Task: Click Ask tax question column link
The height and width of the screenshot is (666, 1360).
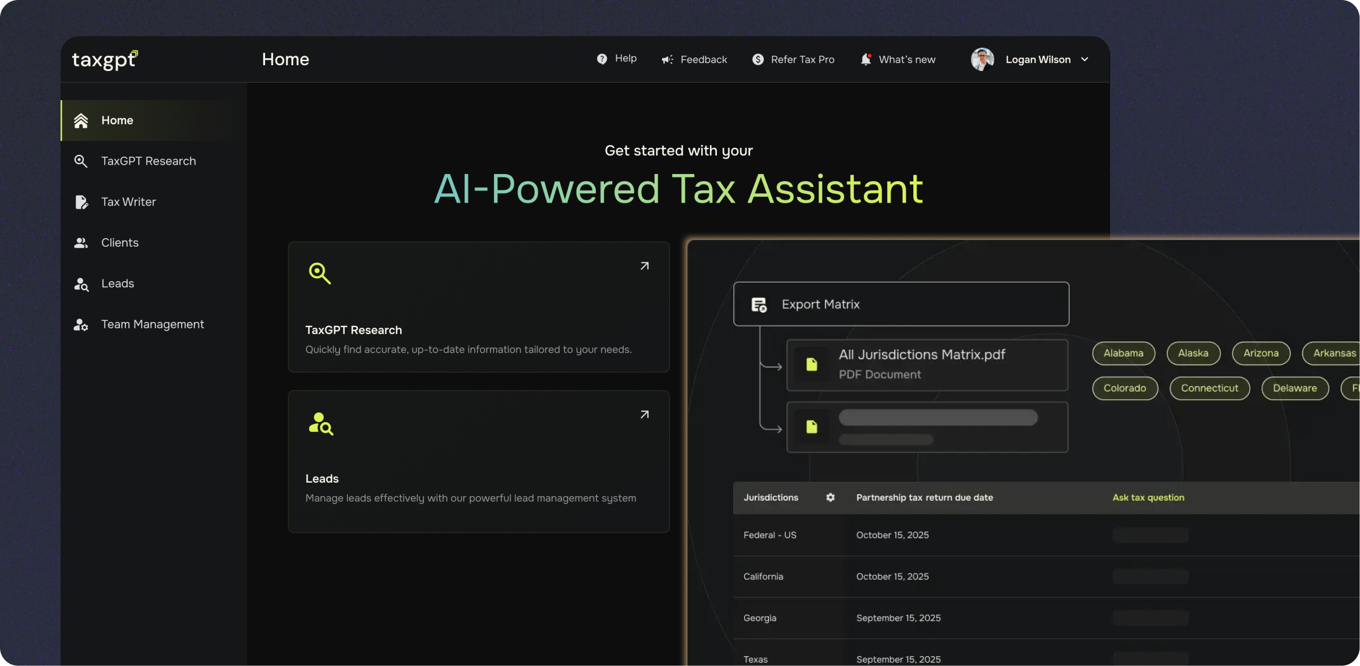Action: click(x=1148, y=497)
